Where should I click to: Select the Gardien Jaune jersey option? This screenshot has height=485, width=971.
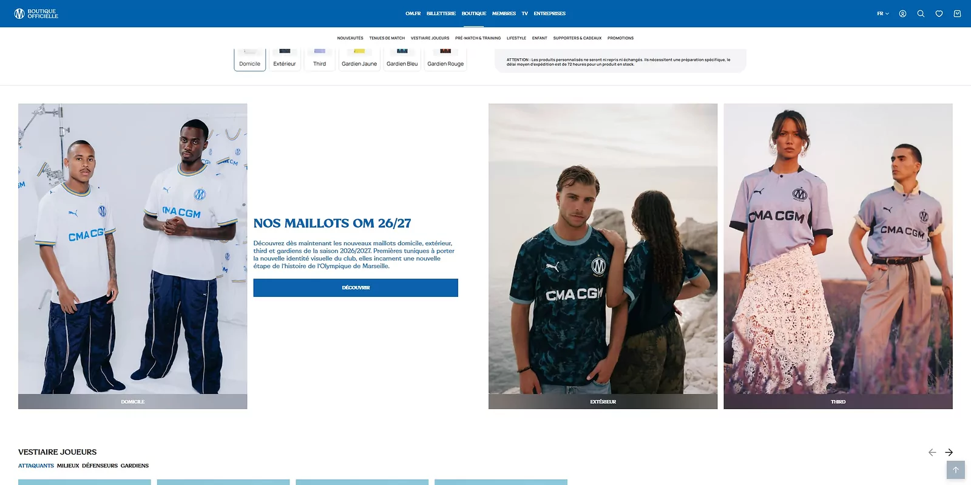point(359,60)
